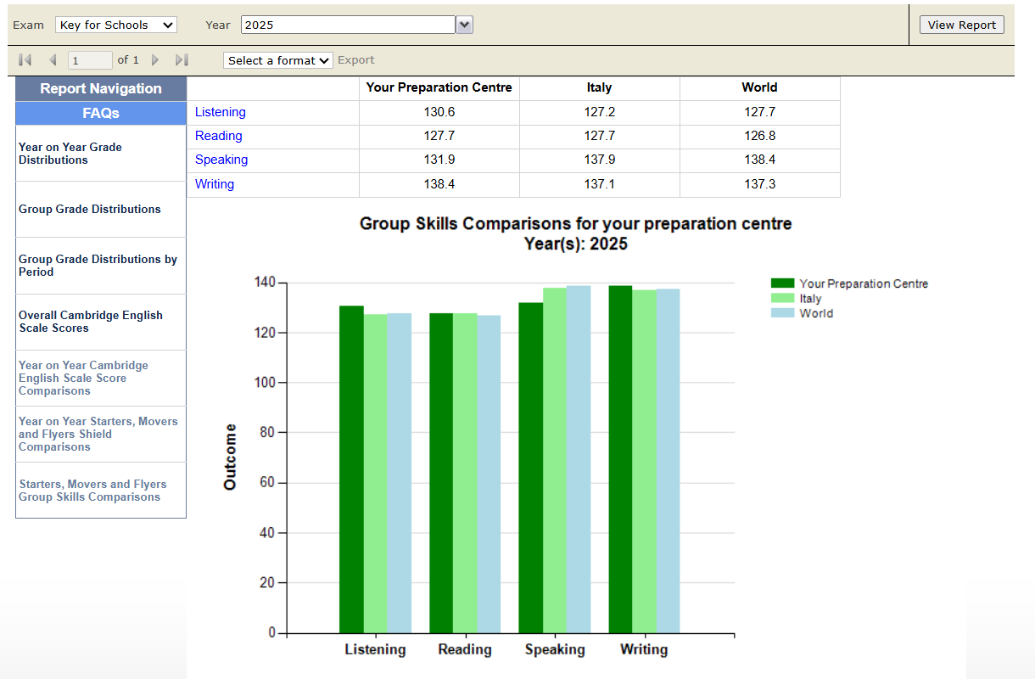Viewport: 1035px width, 679px height.
Task: Expand the Select a format dropdown
Action: tap(277, 60)
